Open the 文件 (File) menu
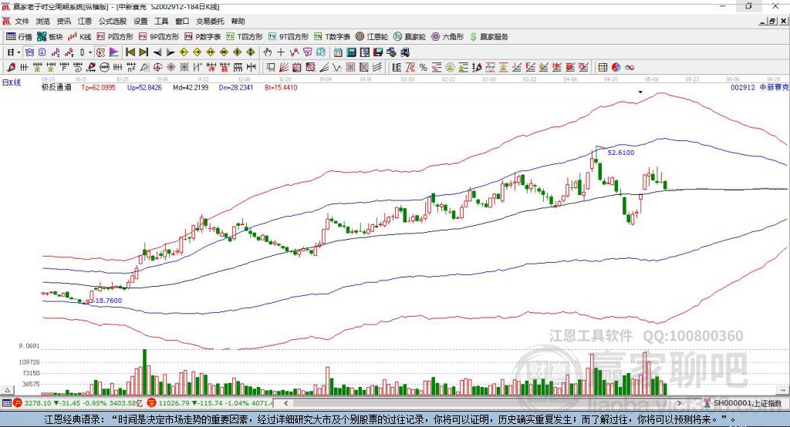The width and height of the screenshot is (790, 427). point(22,21)
